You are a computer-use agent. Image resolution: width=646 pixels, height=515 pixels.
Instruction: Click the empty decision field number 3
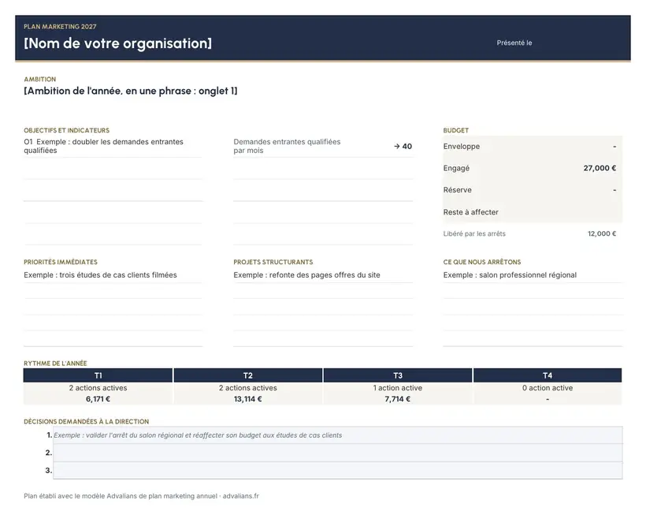338,471
